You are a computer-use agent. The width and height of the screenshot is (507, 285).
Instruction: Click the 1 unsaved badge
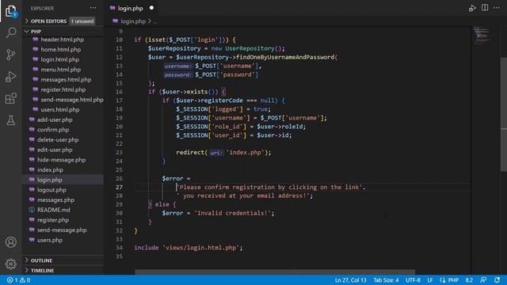tap(82, 21)
